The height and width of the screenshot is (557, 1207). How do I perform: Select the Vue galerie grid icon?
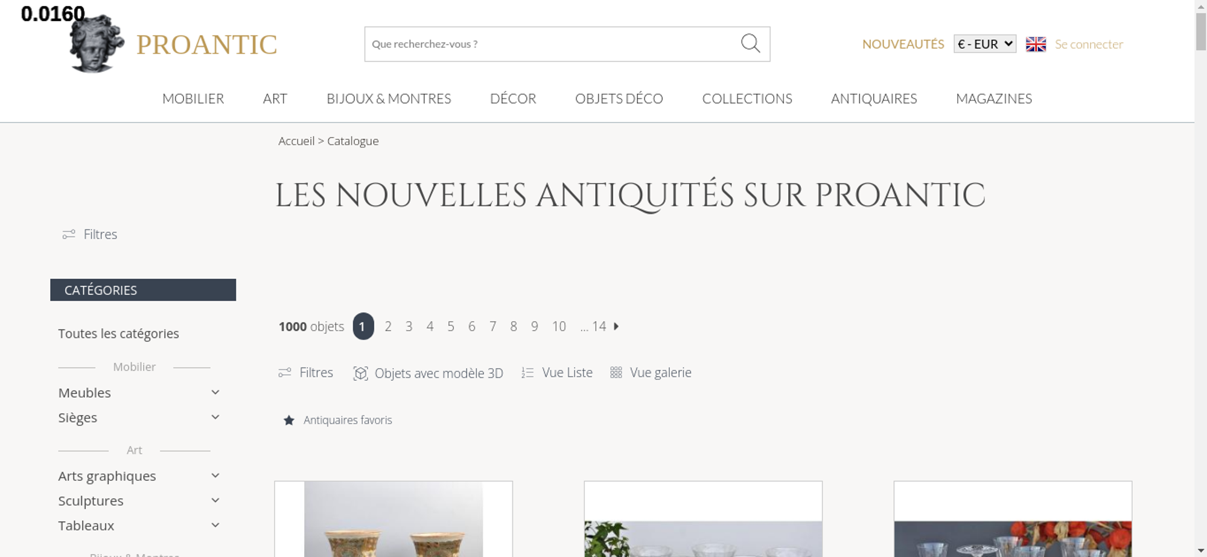(x=616, y=373)
